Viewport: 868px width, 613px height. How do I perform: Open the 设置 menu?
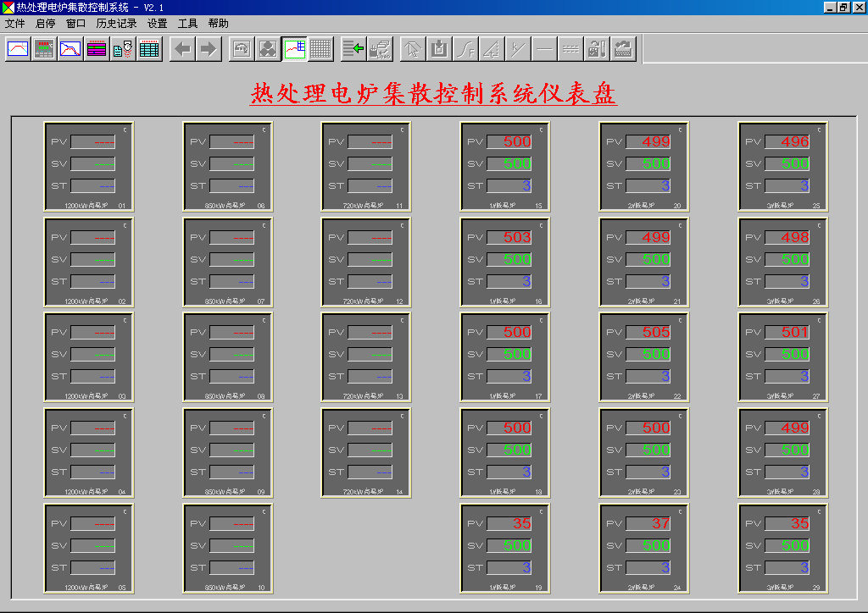[x=157, y=24]
